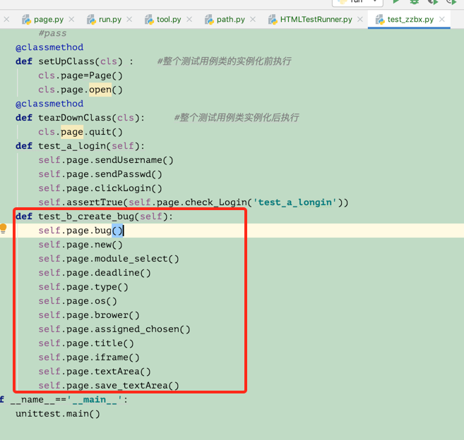Close the HTMLTestRunner.py tab
464x440 pixels.
tap(360, 20)
